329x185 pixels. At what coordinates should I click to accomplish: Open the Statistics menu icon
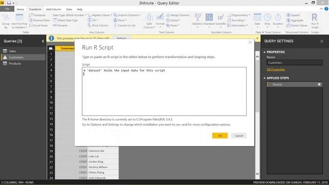(x=197, y=21)
